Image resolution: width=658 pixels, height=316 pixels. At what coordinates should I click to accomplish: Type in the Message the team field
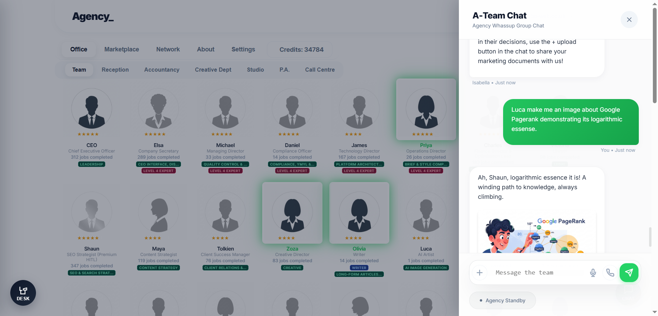point(538,272)
